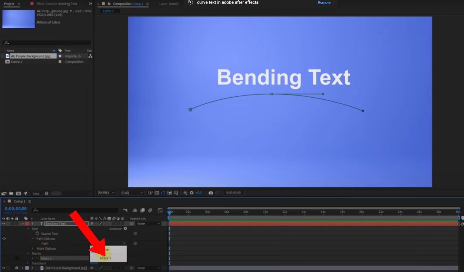464x272 pixels.
Task: Select the Comp 1 timeline tab
Action: coord(19,201)
